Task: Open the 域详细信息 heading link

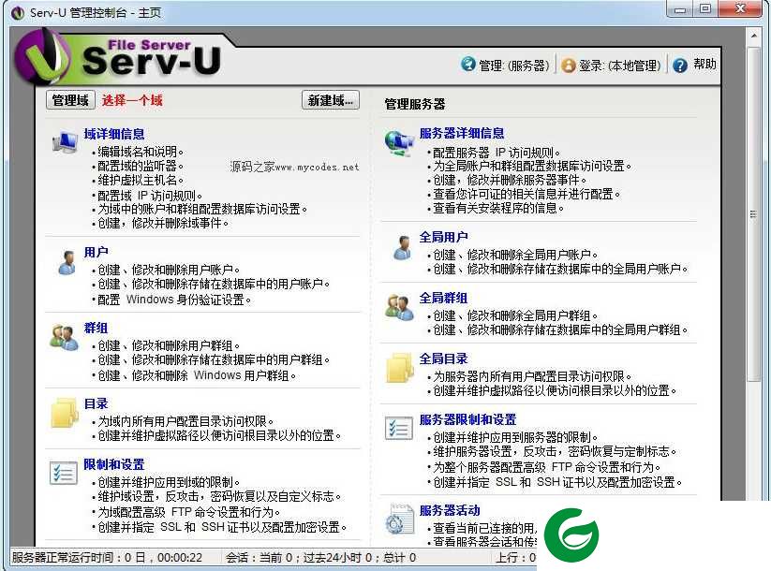Action: (x=114, y=134)
